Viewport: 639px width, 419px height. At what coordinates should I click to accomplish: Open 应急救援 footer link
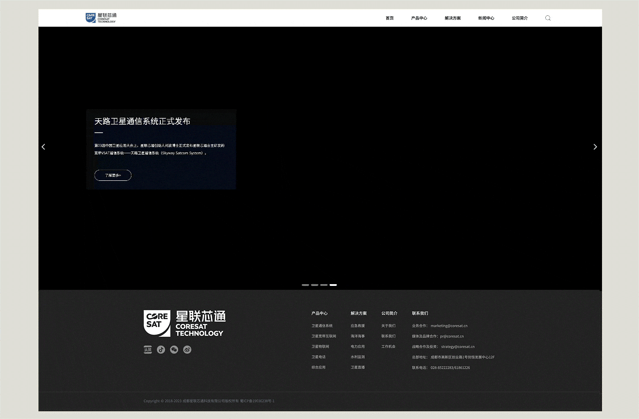tap(357, 326)
